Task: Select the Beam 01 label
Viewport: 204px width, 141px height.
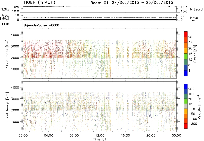Action: point(99,3)
